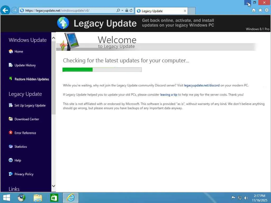Open Download Center link
271x203 pixels.
(27, 119)
